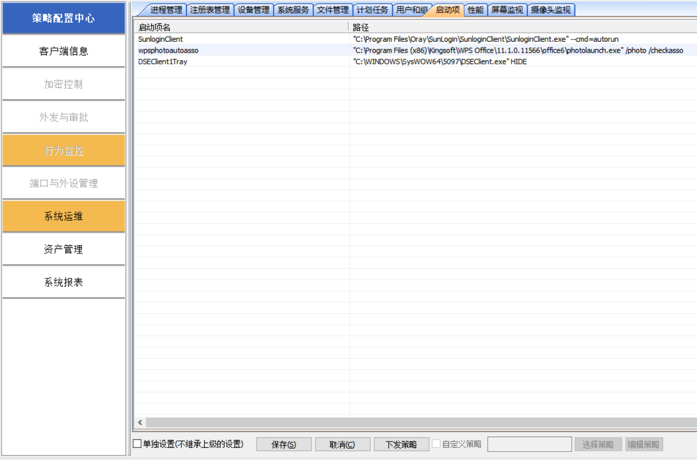Select the 设备管理 tab
The height and width of the screenshot is (460, 697).
(x=253, y=10)
